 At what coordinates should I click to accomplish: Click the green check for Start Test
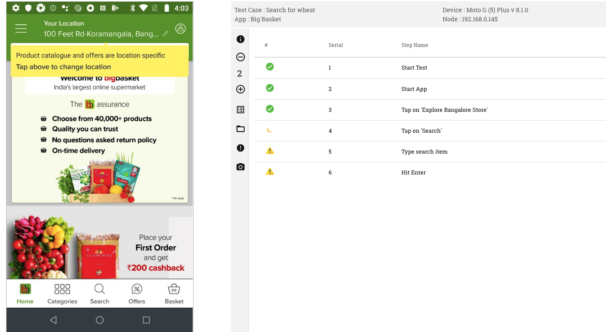(x=270, y=67)
